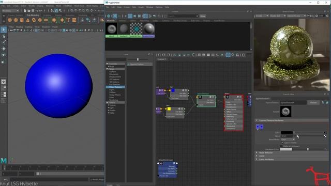Click the magnifier icon in node editor toolbar
This screenshot has height=186, width=331.
[217, 55]
